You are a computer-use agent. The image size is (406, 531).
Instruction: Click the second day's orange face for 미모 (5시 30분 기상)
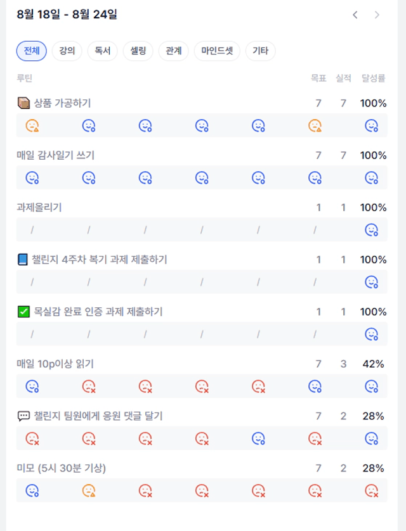[x=89, y=490]
